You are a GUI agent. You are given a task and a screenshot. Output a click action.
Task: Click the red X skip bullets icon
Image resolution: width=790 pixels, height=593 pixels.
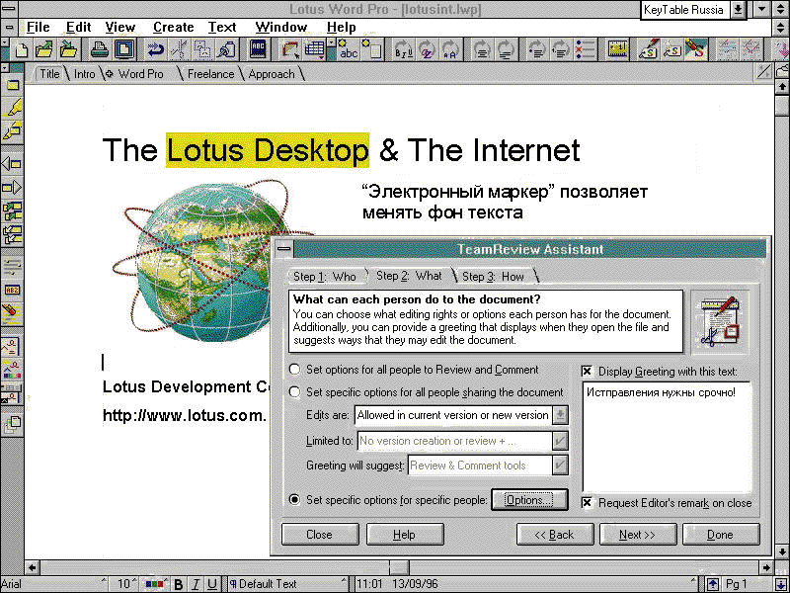click(x=585, y=50)
